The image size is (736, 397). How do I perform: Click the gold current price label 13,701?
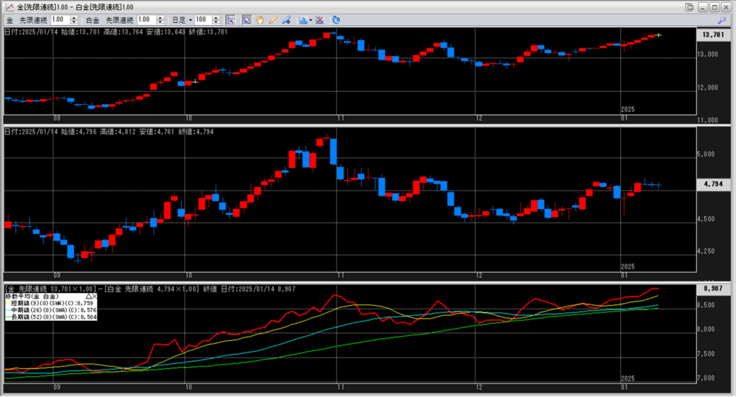714,34
